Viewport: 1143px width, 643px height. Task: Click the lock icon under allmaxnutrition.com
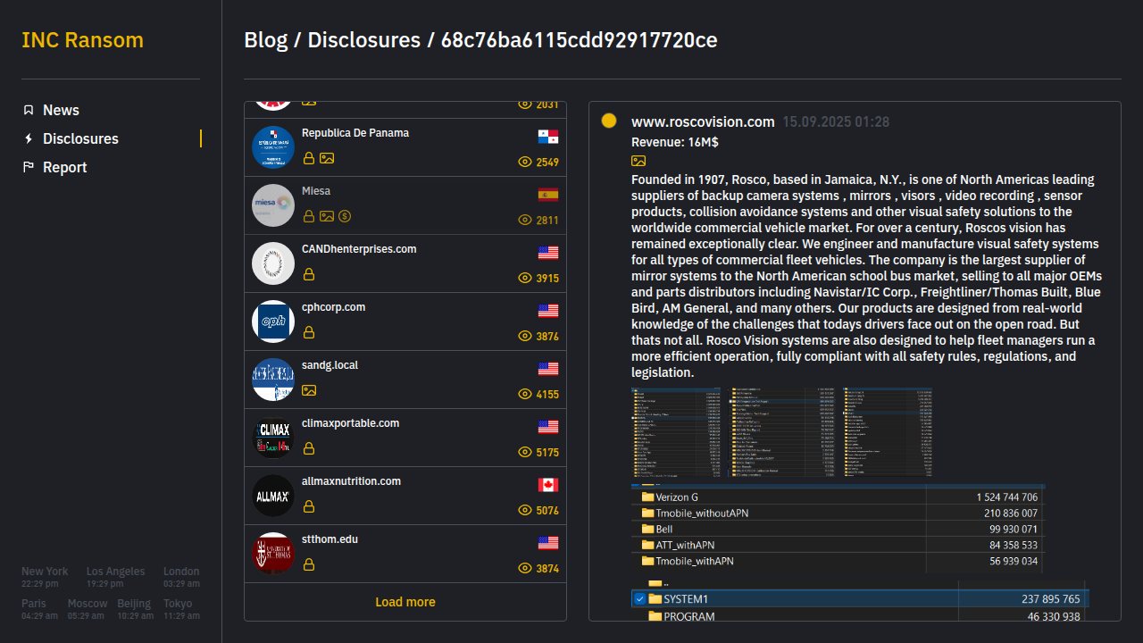coord(309,506)
